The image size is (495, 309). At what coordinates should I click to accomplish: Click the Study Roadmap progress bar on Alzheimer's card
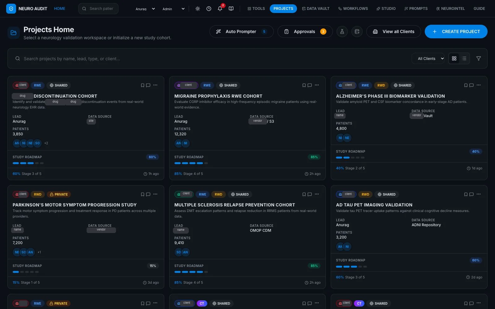[350, 158]
